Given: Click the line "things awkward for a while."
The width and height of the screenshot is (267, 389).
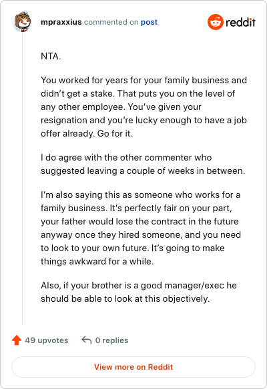Looking at the screenshot, I should (x=97, y=262).
